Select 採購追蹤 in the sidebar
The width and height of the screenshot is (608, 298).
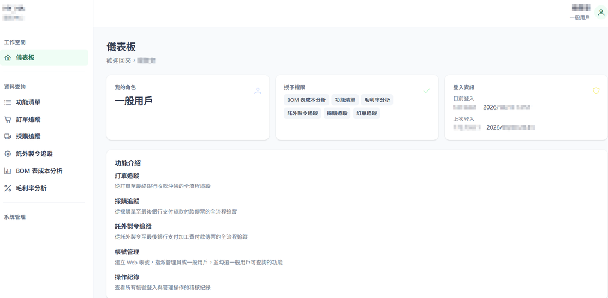point(44,137)
